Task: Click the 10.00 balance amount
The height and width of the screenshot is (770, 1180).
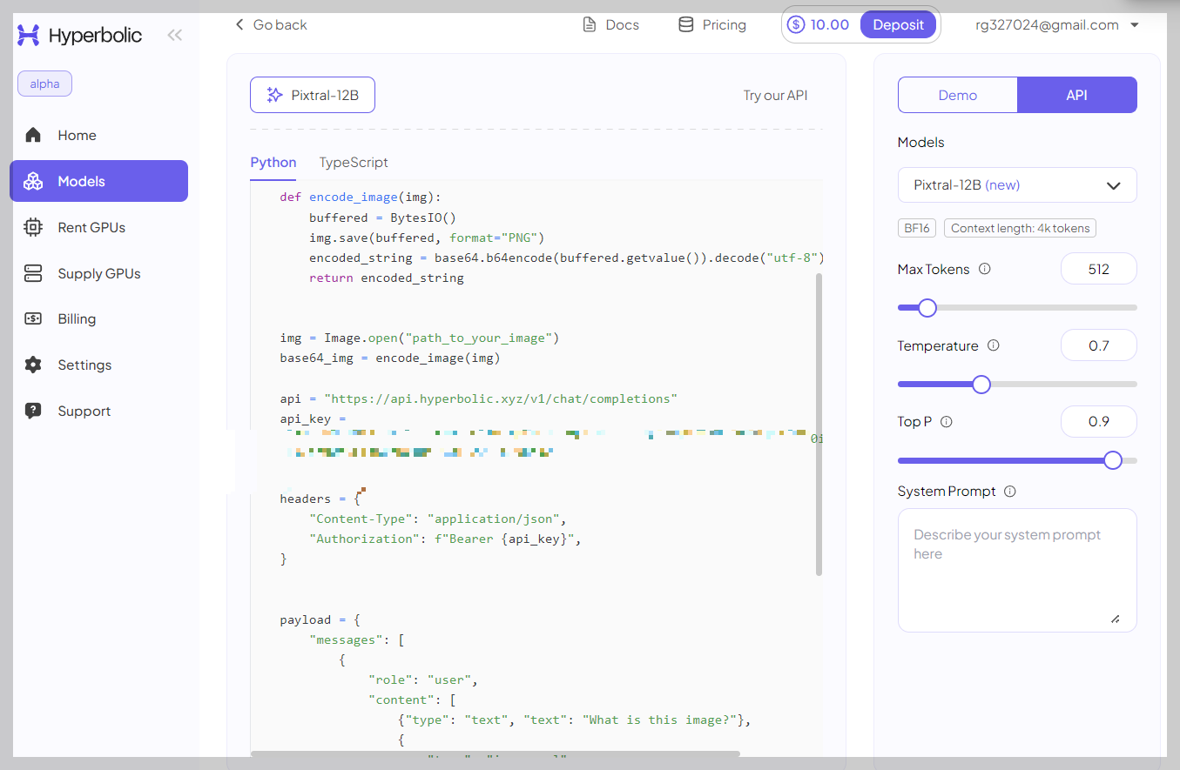Action: click(829, 24)
